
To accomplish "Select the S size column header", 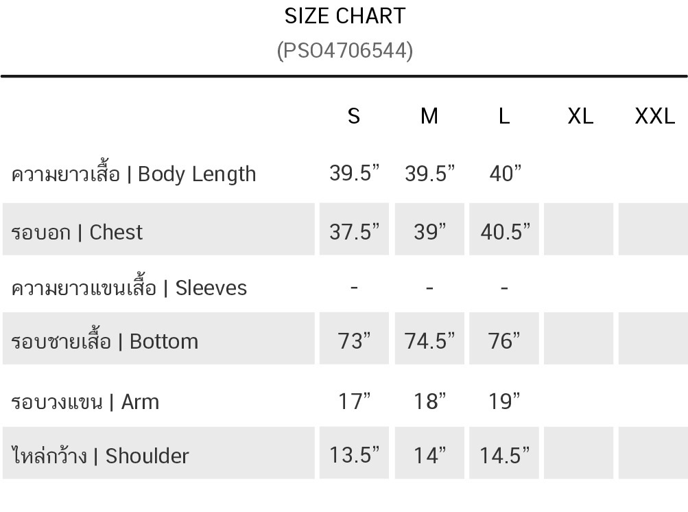I will tap(354, 116).
